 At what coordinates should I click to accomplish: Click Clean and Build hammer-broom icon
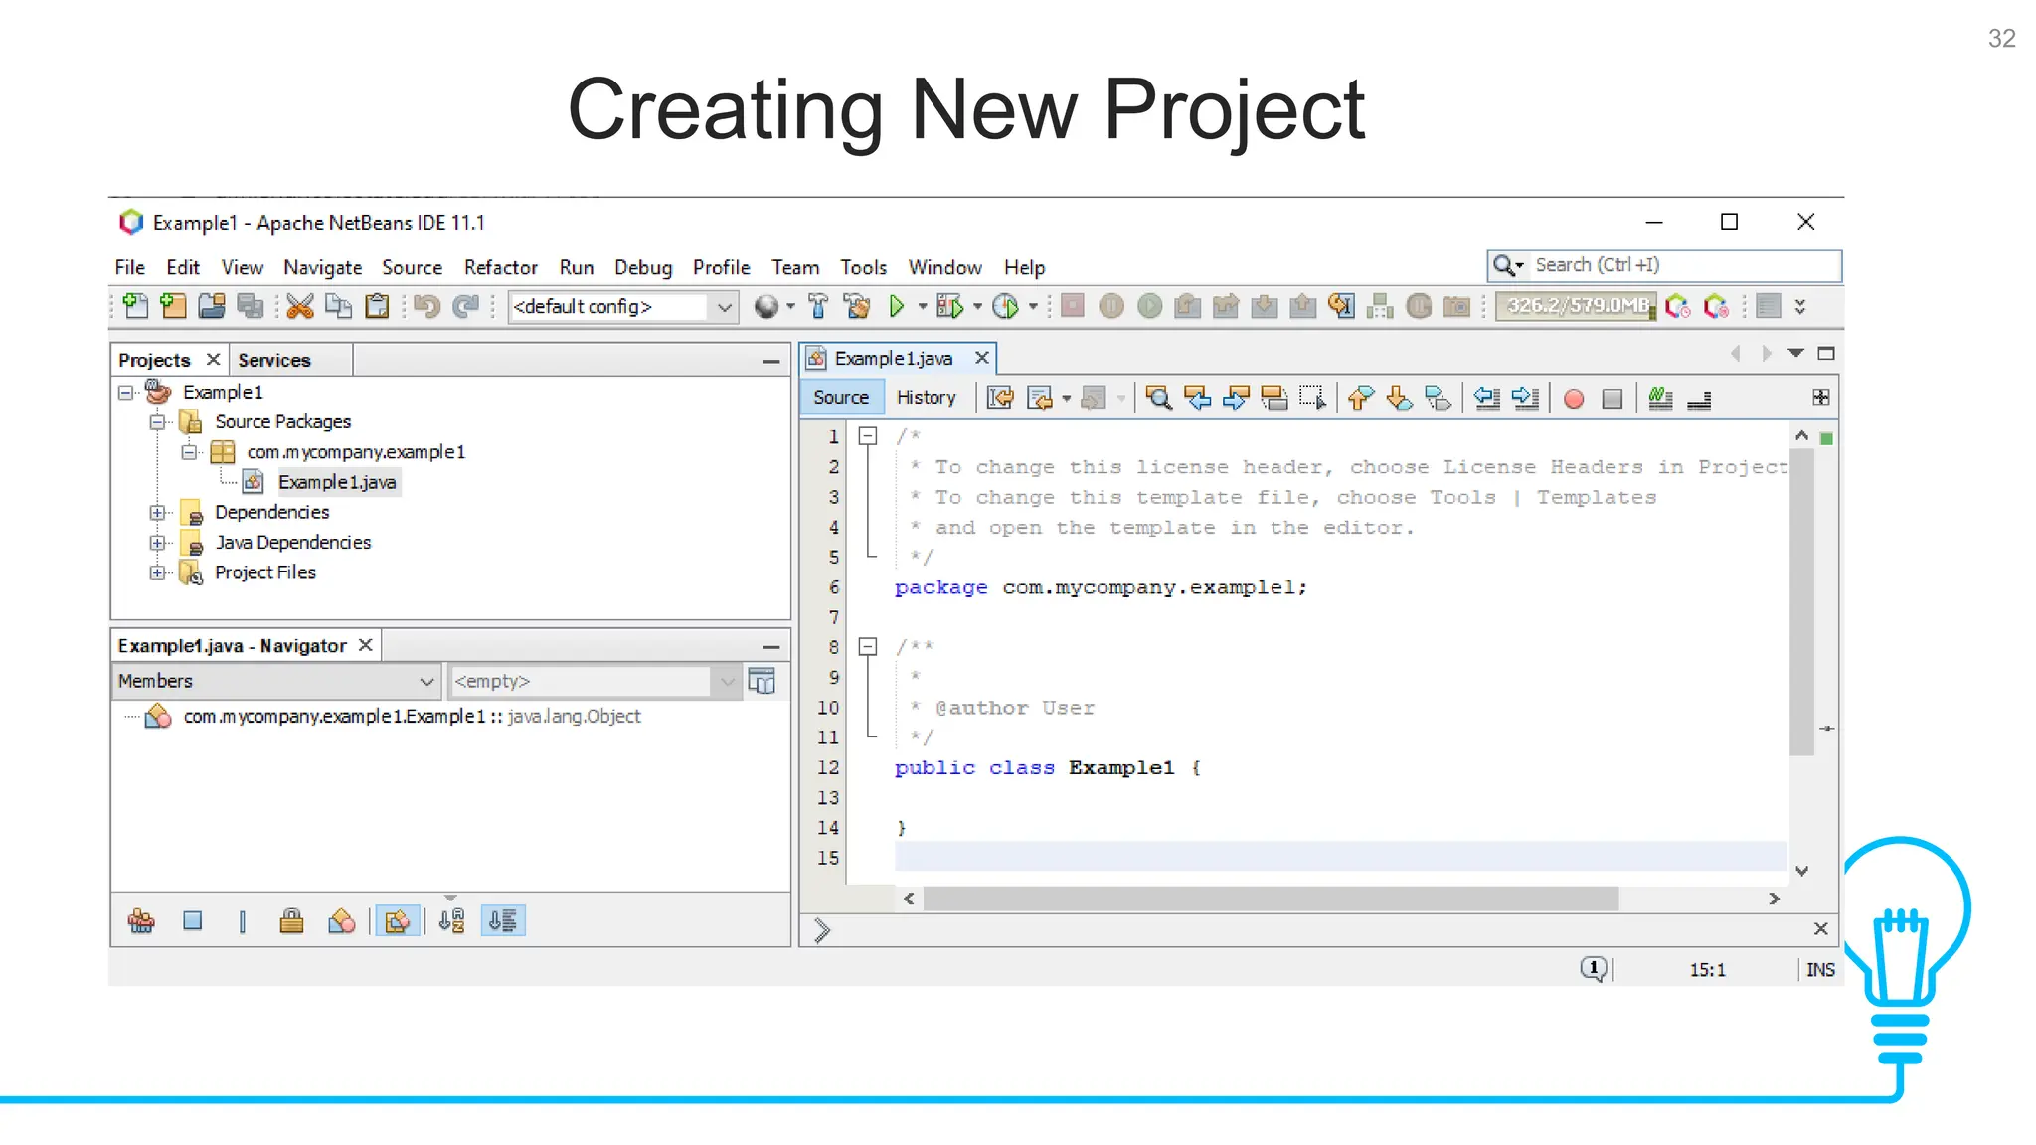(x=856, y=306)
